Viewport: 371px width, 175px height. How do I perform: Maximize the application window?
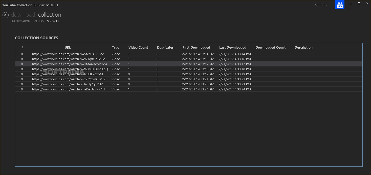tap(359, 4)
